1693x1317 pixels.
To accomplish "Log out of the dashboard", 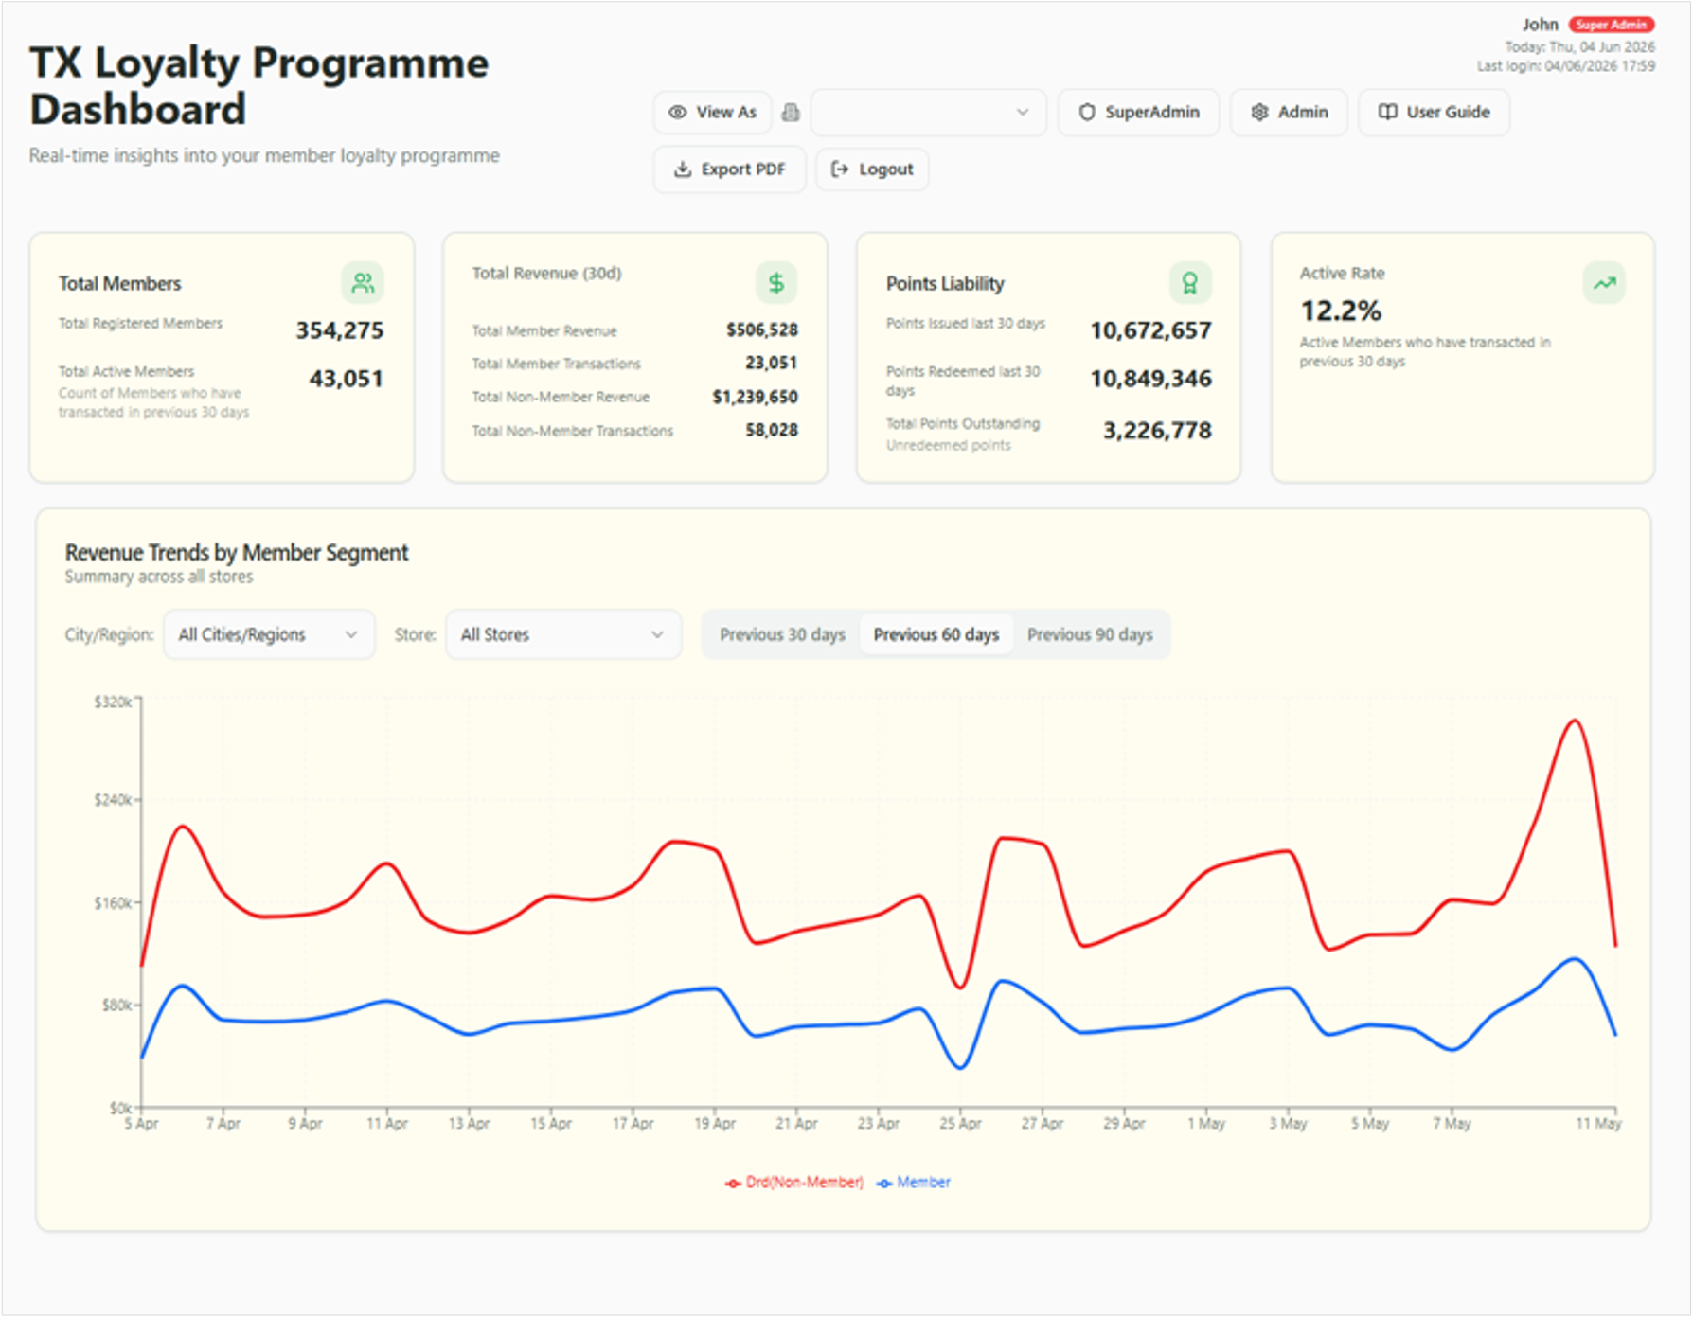I will (872, 169).
